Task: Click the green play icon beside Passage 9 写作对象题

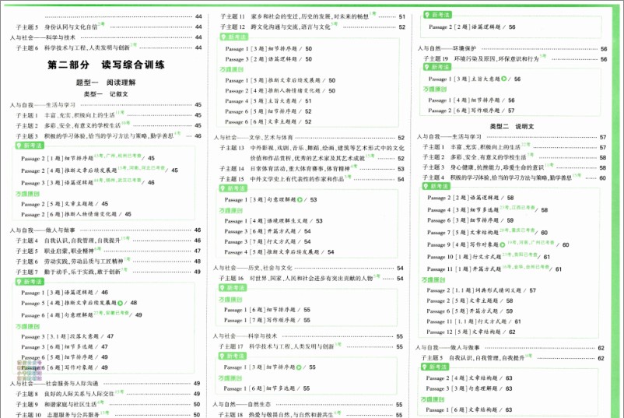Action: (503, 244)
